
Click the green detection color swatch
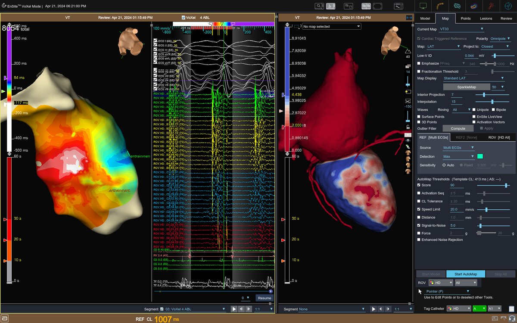tap(480, 156)
